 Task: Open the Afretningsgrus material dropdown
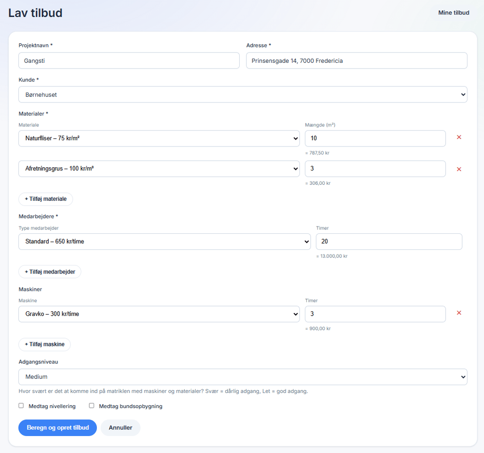click(x=159, y=169)
